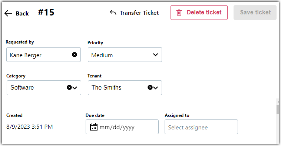Viewport: 281px width, 146px height.
Task: Click the back arrow icon
Action: pyautogui.click(x=8, y=13)
